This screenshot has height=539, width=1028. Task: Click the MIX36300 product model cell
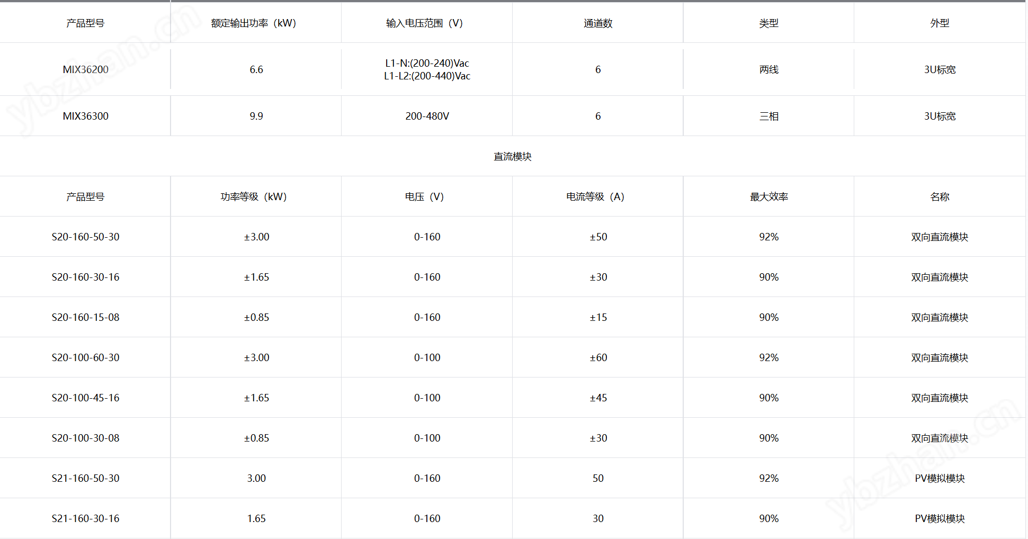tap(85, 116)
